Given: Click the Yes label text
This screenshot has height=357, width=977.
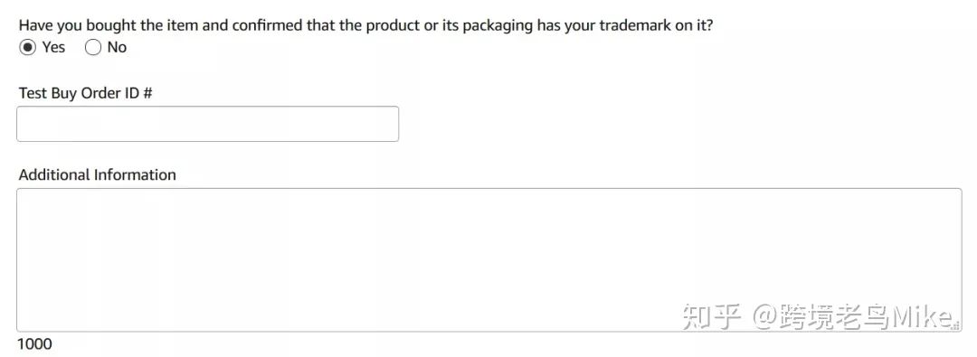Looking at the screenshot, I should [53, 47].
